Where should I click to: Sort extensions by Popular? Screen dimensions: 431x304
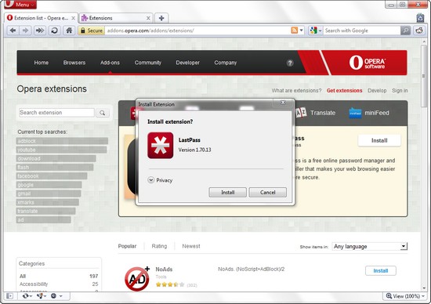[x=127, y=246]
